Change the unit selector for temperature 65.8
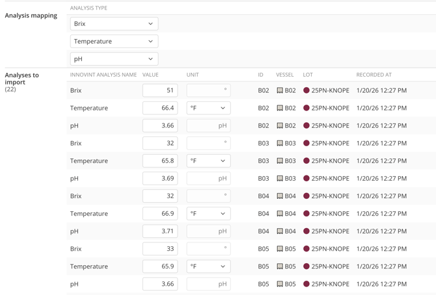Image resolution: width=436 pixels, height=295 pixels. 208,161
